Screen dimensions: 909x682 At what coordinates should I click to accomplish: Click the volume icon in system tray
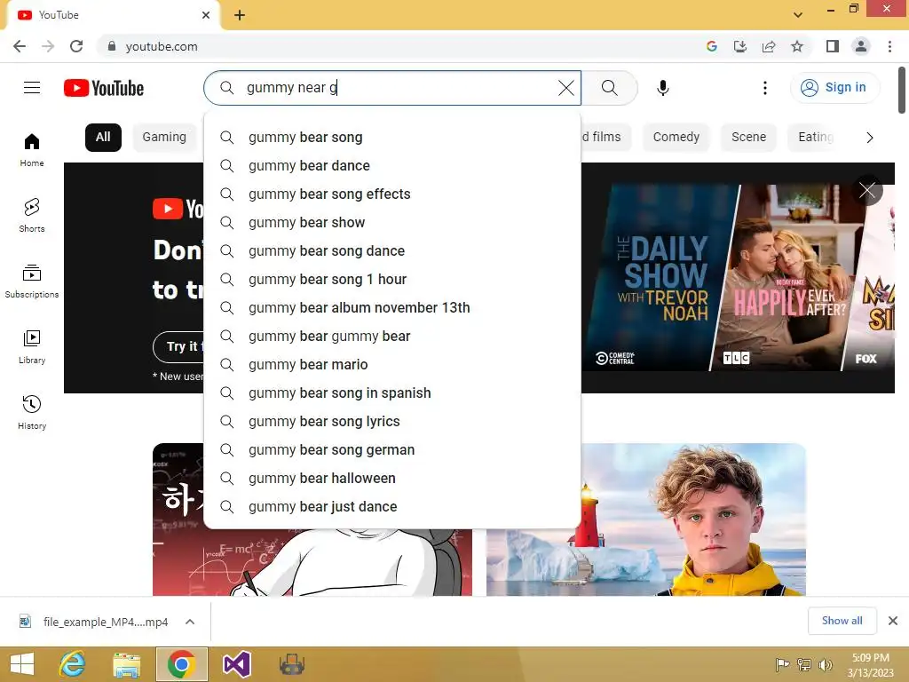tap(825, 664)
